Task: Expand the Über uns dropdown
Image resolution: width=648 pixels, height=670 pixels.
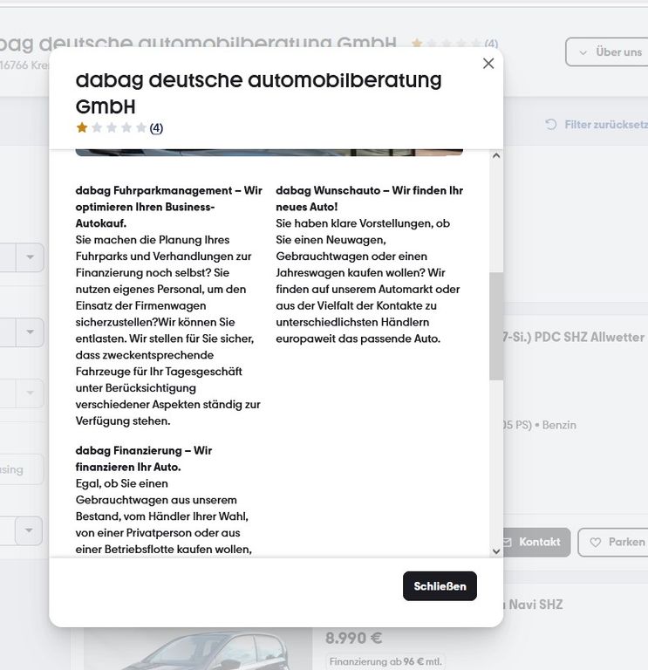Action: pos(608,52)
